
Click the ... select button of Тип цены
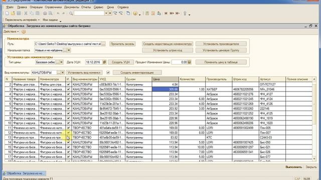58,62
